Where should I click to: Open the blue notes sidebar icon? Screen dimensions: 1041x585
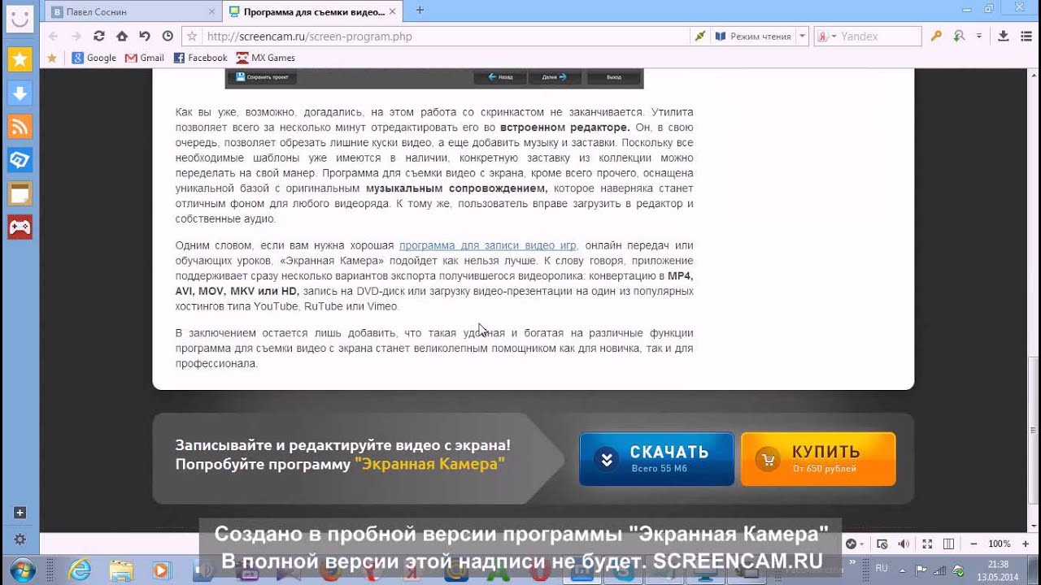click(20, 160)
